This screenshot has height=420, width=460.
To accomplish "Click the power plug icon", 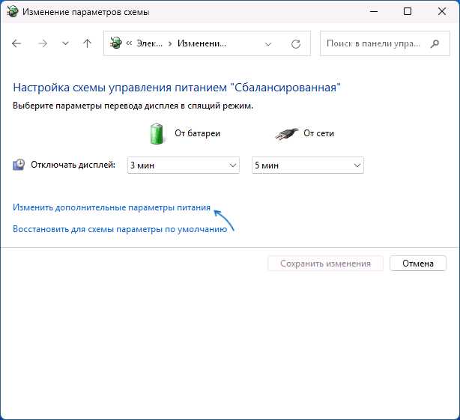I will point(285,134).
